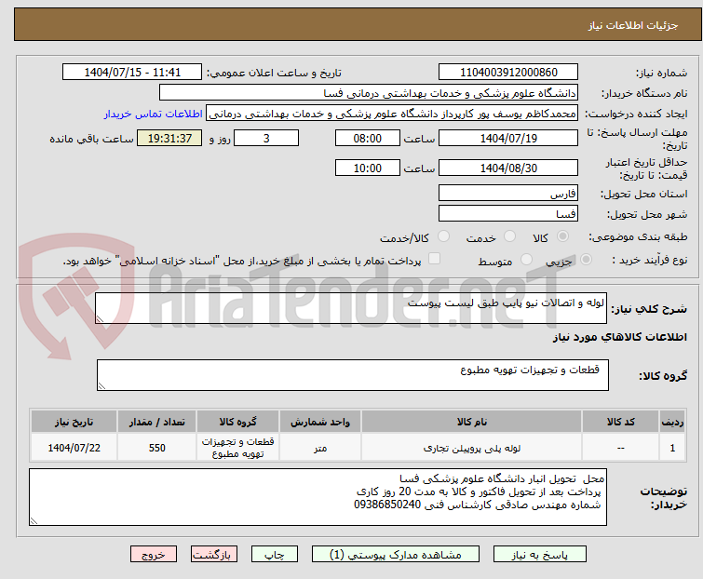Click the جزئیات اطلاعات نیاز header title
Image resolution: width=703 pixels, height=579 pixels.
click(632, 25)
